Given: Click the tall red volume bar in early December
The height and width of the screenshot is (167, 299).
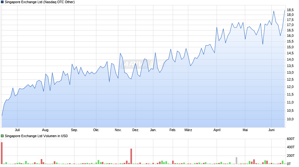Looking at the screenshot, I should [x=131, y=156].
